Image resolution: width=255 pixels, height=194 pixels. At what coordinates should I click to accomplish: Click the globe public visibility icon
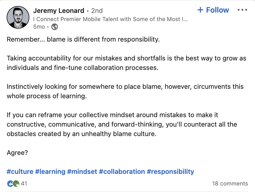tap(55, 27)
